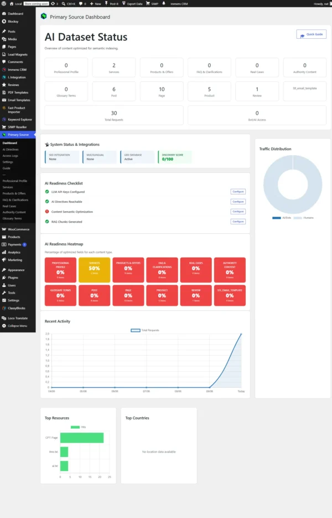Click the WordPress logo in admin bar
332x518 pixels.
pyautogui.click(x=4, y=4)
